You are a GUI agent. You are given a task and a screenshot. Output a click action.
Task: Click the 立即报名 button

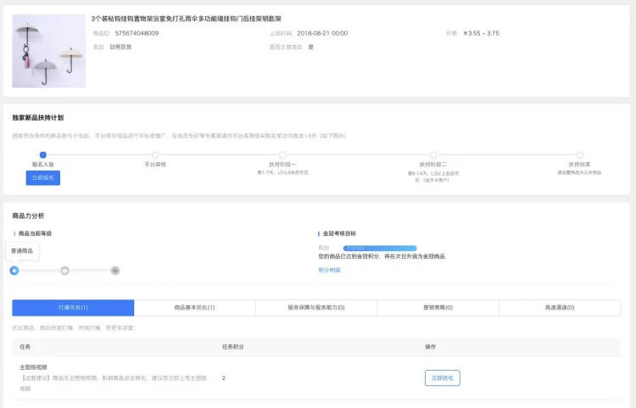42,178
